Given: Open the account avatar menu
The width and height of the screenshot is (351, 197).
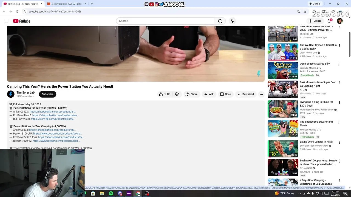Looking at the screenshot, I should 340,21.
